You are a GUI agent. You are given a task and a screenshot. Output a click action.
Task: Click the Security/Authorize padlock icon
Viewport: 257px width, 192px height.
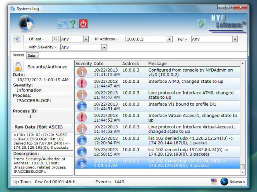(x=18, y=67)
